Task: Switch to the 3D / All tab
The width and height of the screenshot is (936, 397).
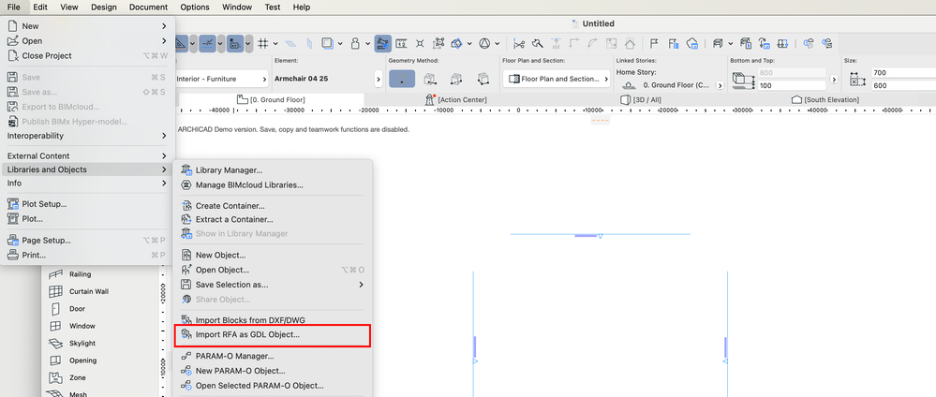Action: pyautogui.click(x=641, y=99)
